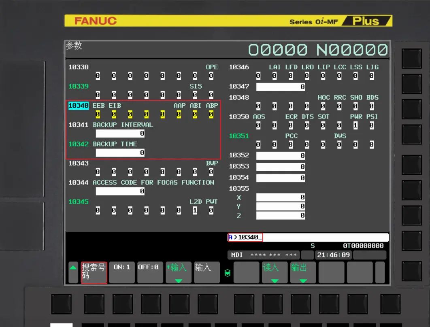The width and height of the screenshot is (430, 327).
Task: Click the ACCESS CODE FOR FOCAS value field
Action: (120, 191)
